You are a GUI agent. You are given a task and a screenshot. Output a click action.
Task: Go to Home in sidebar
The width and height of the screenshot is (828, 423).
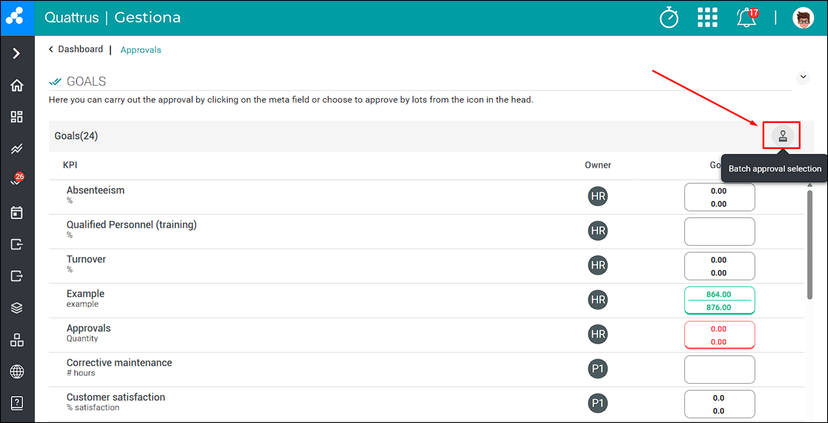17,85
